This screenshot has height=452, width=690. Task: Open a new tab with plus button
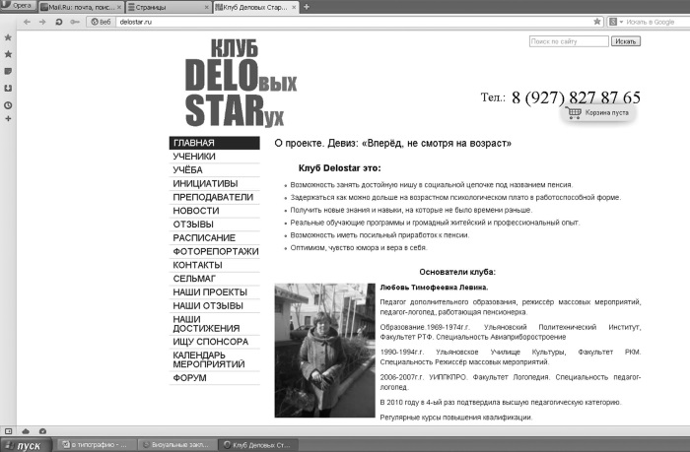(x=307, y=7)
